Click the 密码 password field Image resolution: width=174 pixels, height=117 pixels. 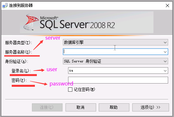pos(118,80)
